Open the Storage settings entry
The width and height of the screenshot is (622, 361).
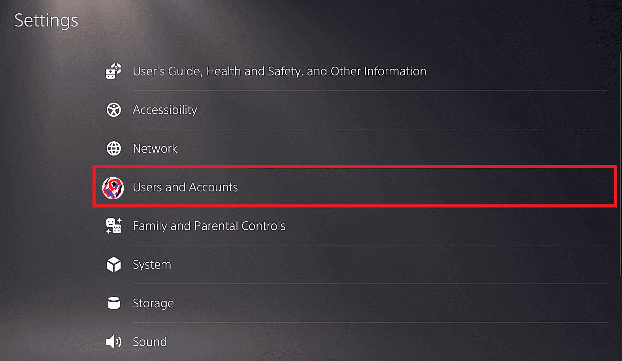click(153, 303)
